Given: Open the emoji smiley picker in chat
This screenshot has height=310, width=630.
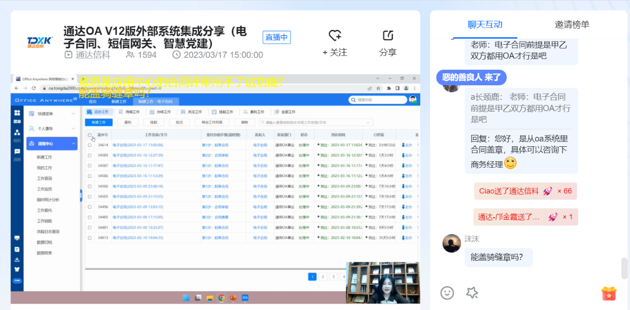Looking at the screenshot, I should pos(447,293).
